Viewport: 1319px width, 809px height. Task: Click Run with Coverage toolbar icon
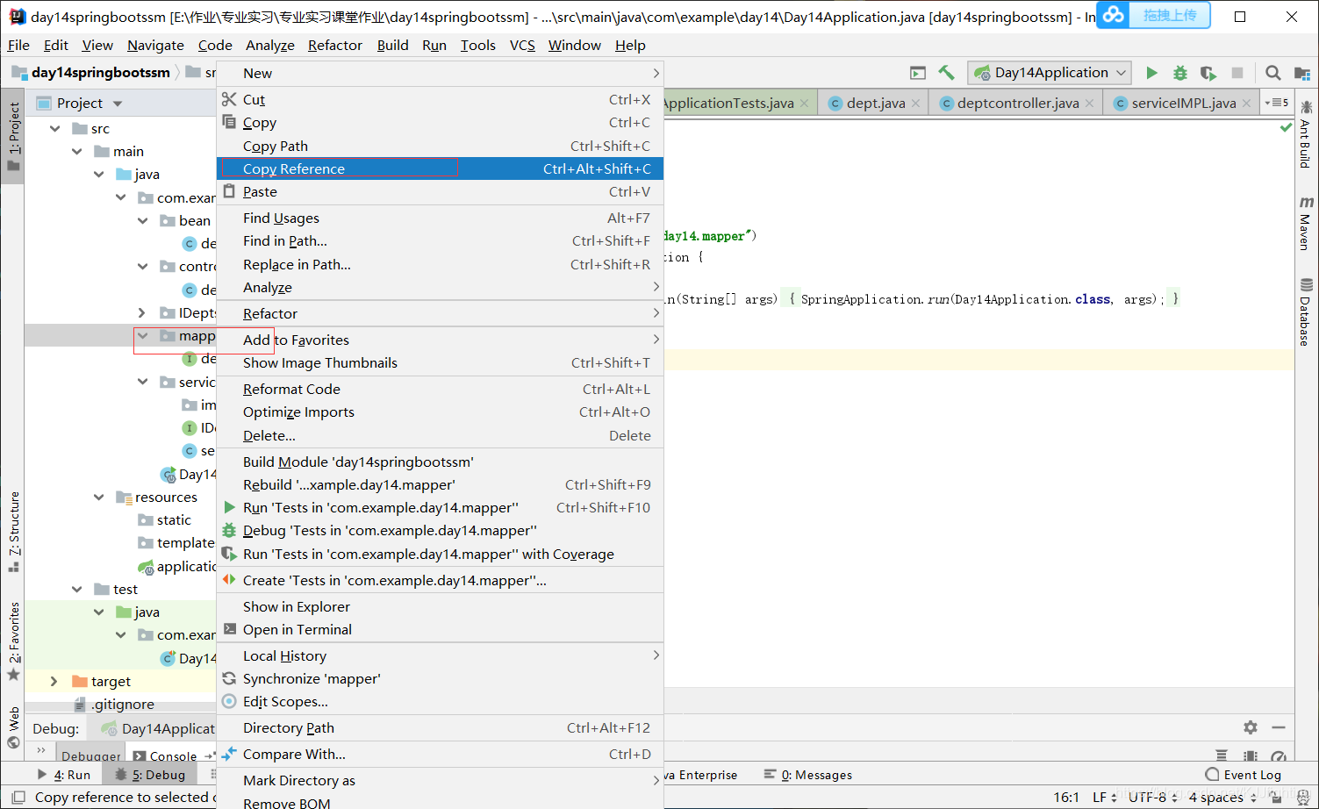click(1208, 73)
